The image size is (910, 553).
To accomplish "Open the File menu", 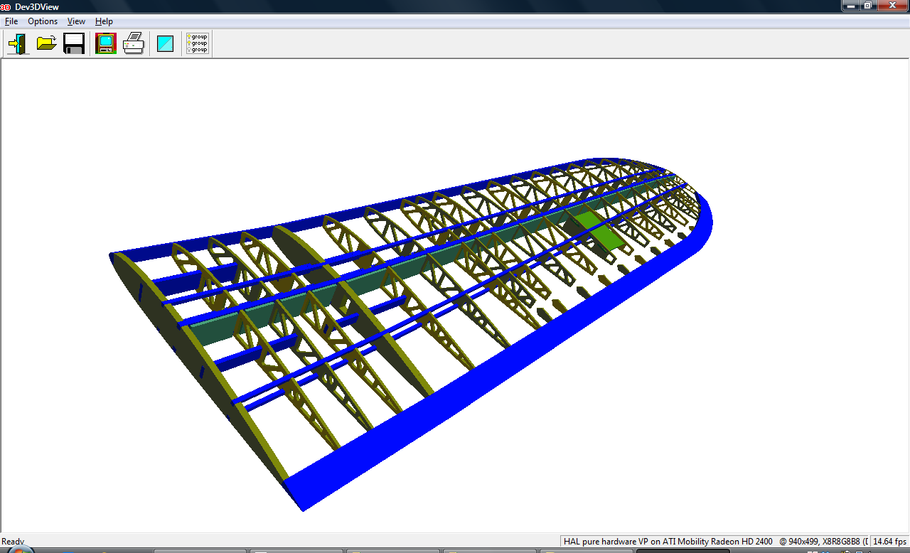I will 11,21.
